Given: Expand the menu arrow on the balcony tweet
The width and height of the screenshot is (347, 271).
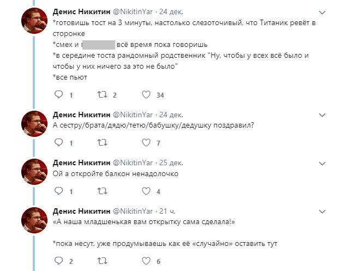Looking at the screenshot, I should [322, 164].
